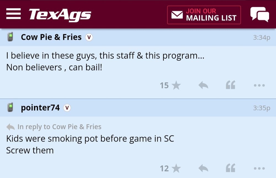Open the chat bubbles forum icon
The width and height of the screenshot is (276, 178).
259,14
